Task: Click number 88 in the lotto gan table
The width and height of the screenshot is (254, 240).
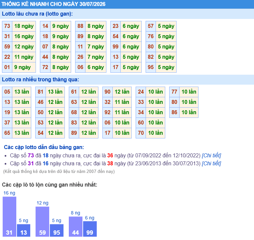Action: coord(80,26)
